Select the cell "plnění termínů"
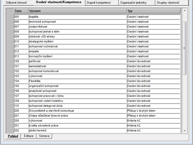Viewport: 193px width, 145px height. [78, 130]
